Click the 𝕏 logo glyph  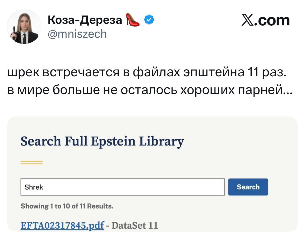248,21
